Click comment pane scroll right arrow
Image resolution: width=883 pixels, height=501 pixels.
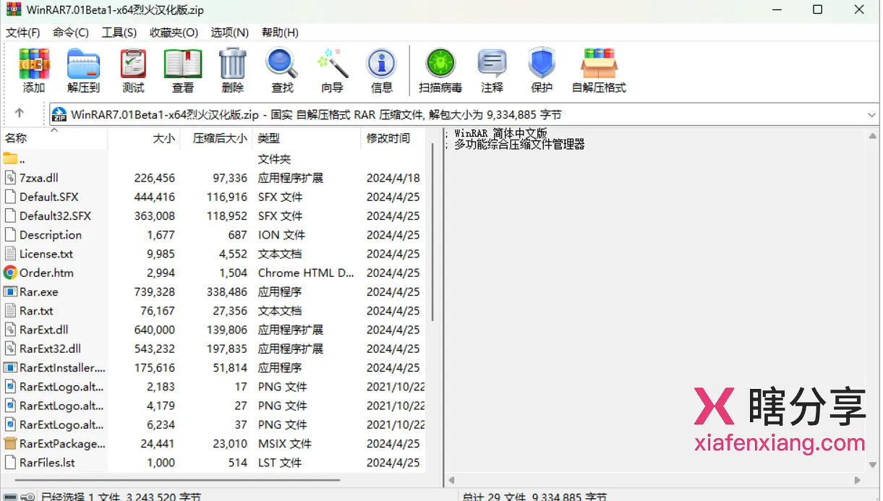coord(858,480)
